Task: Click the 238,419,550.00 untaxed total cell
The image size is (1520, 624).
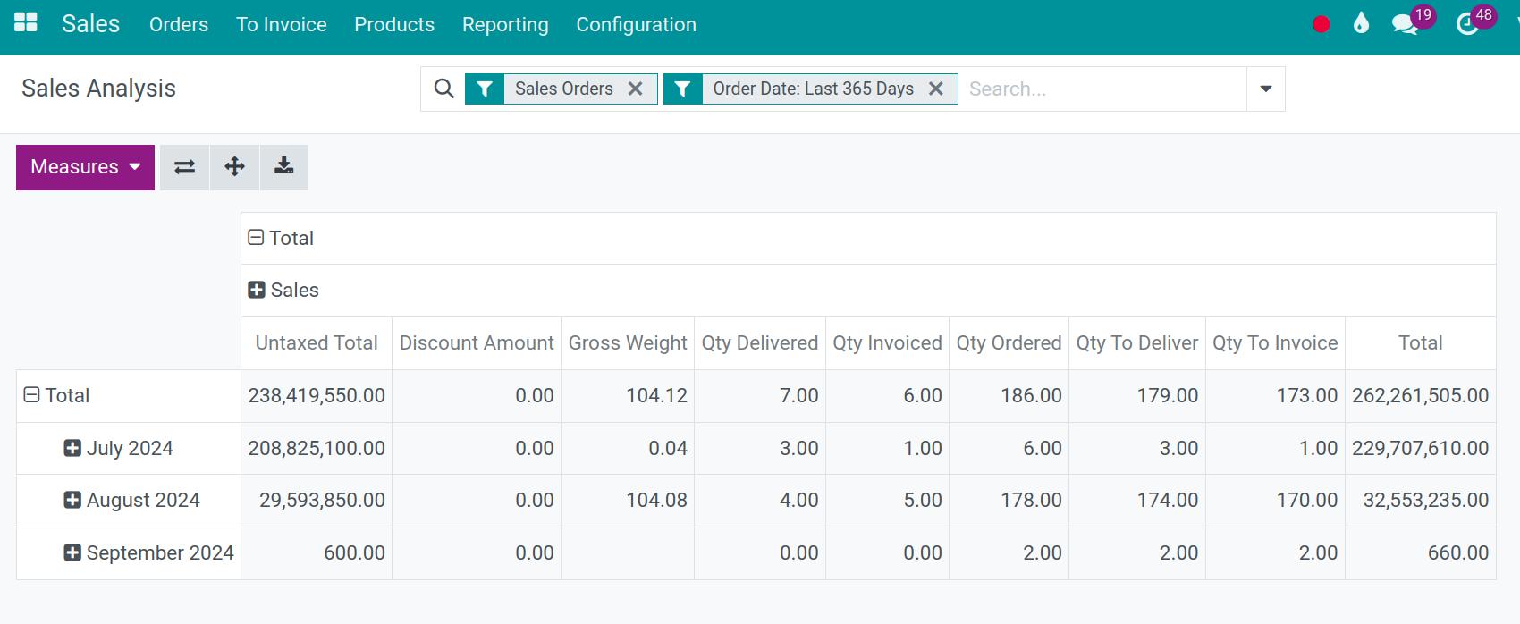Action: [317, 395]
